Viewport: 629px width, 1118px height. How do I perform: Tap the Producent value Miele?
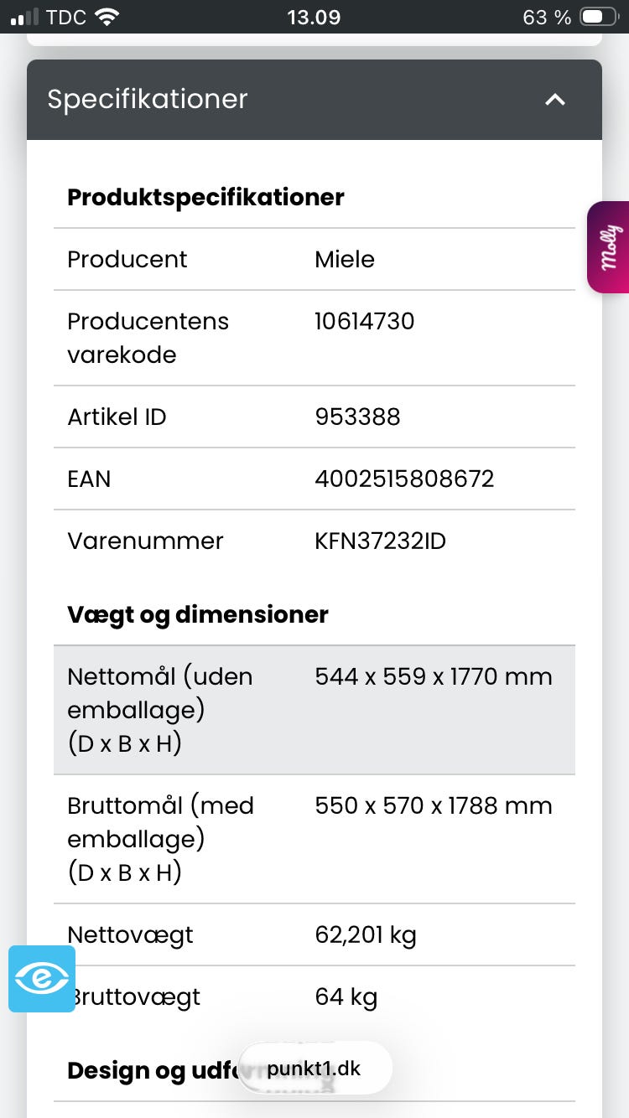pos(345,259)
